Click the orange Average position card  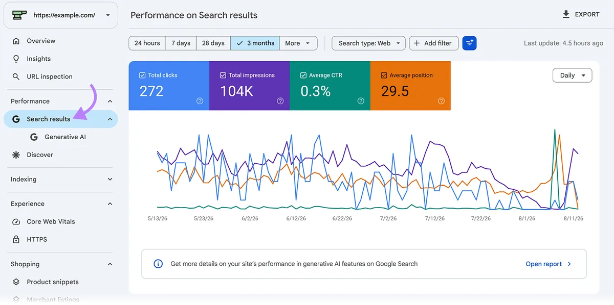coord(410,86)
